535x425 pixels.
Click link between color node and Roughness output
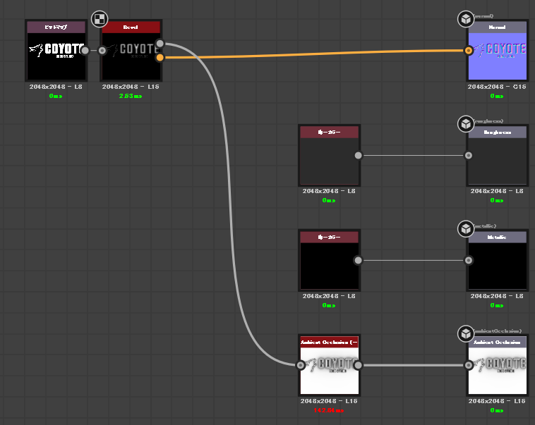click(413, 156)
